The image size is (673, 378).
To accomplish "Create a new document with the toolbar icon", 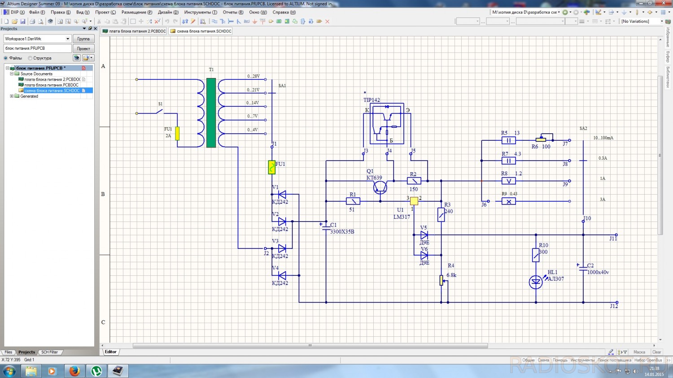I will tap(6, 21).
